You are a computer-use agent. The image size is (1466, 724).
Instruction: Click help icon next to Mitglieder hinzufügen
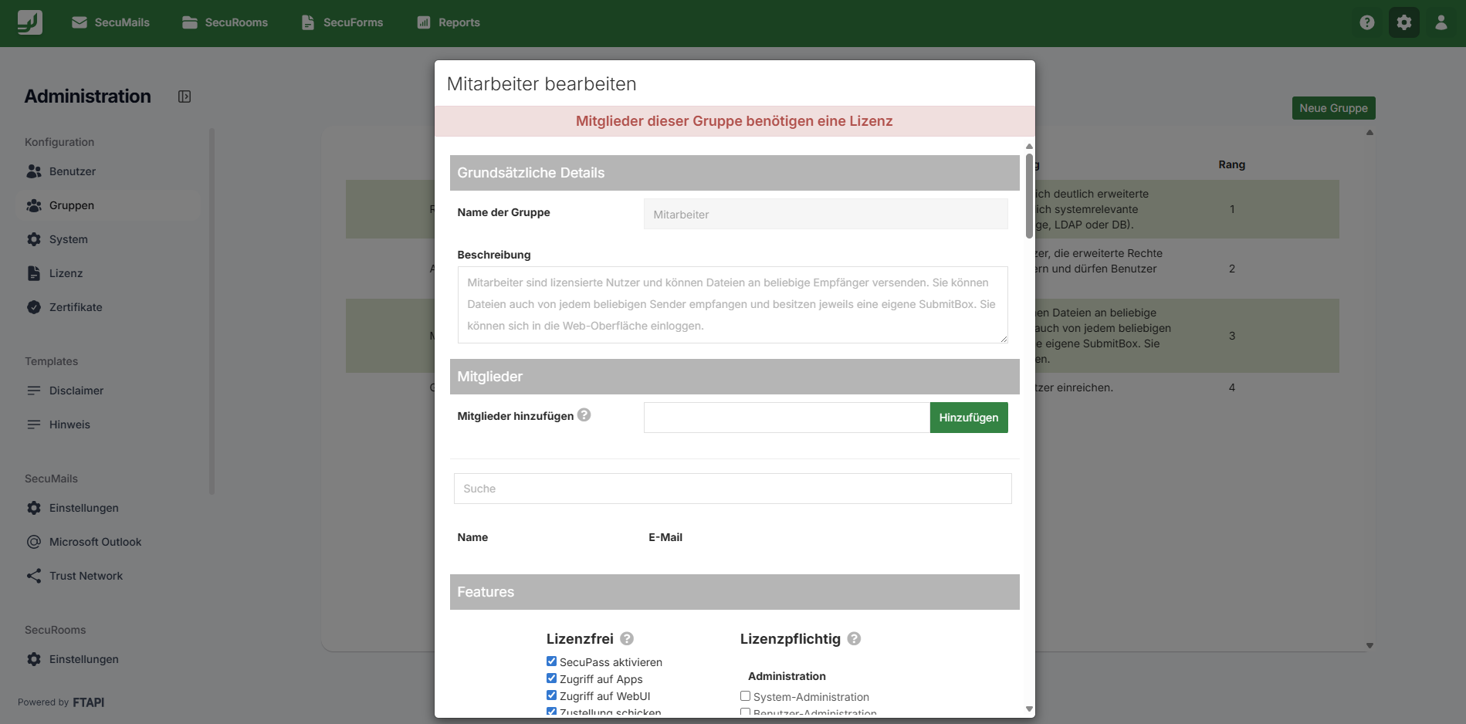[x=584, y=415]
